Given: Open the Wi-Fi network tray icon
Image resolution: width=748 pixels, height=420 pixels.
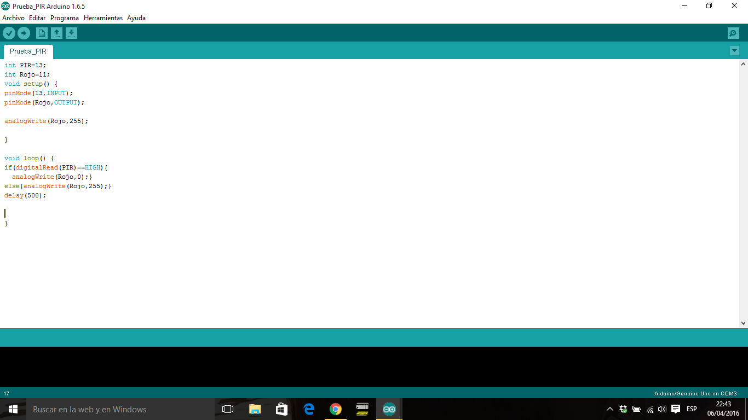Looking at the screenshot, I should (650, 409).
